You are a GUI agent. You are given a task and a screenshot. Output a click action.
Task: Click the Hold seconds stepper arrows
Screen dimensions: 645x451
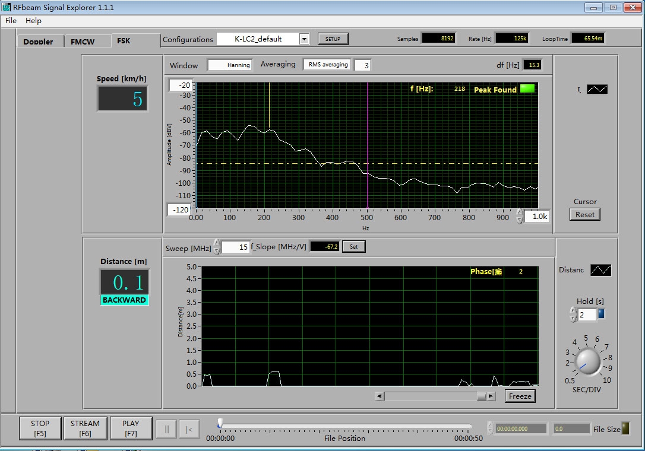(573, 315)
